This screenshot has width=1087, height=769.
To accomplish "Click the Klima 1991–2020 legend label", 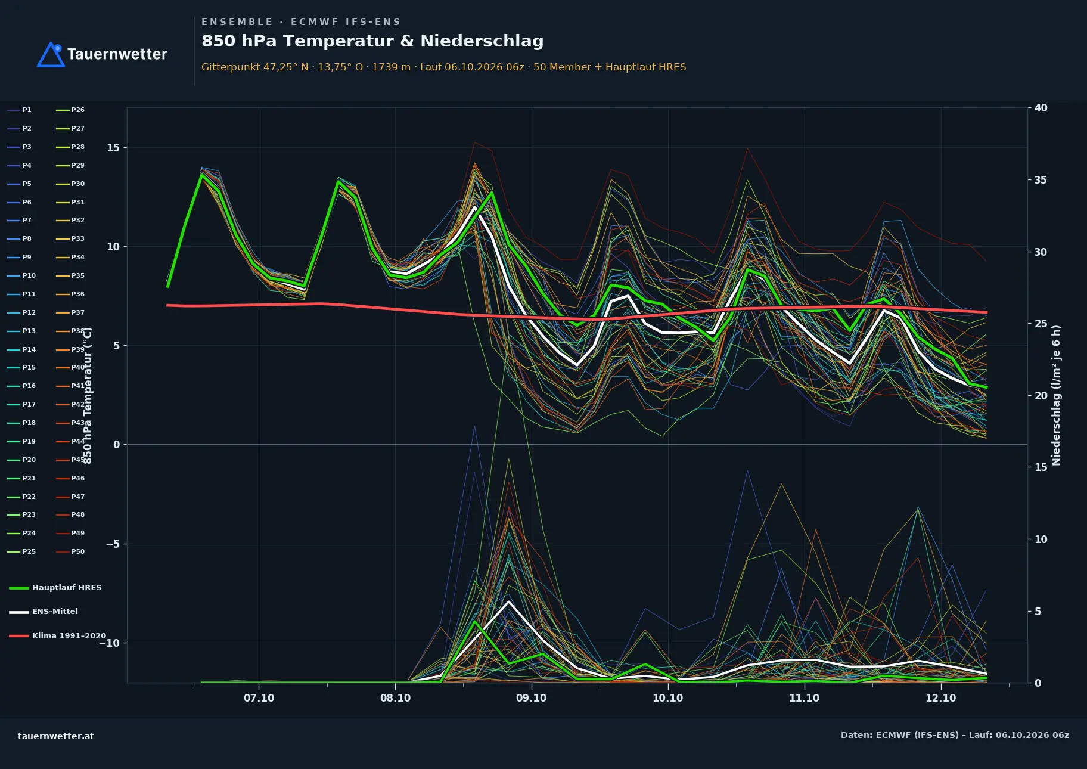I will [x=69, y=636].
